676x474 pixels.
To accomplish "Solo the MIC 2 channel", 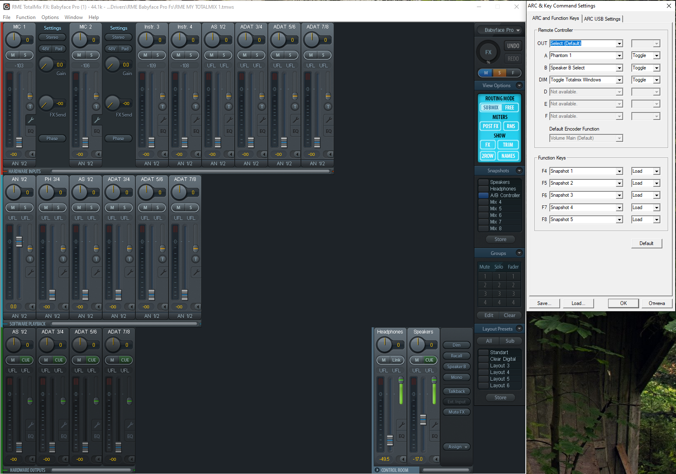I will tap(91, 55).
